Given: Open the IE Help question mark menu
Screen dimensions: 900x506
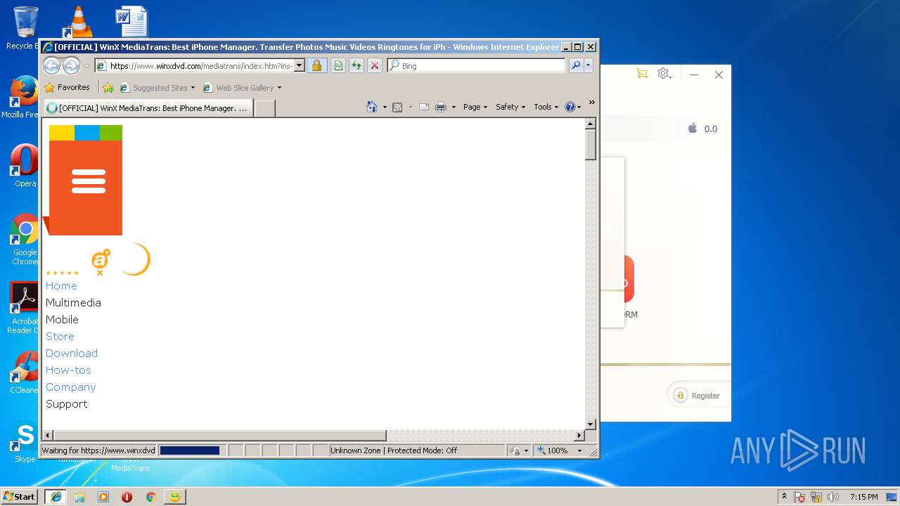Looking at the screenshot, I should tap(573, 107).
